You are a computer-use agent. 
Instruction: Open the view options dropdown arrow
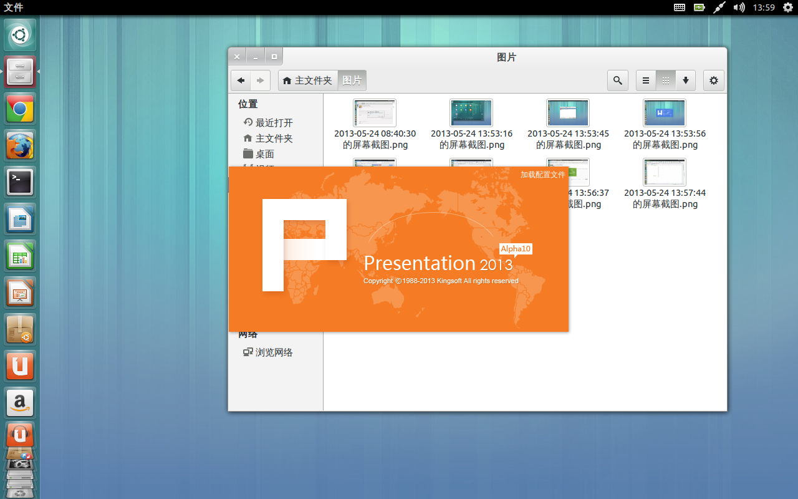pos(686,80)
